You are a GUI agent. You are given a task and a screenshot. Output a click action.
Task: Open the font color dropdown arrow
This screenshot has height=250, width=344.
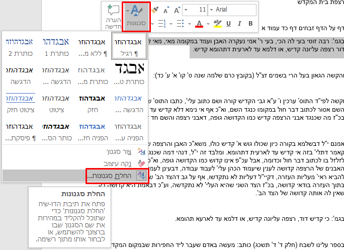point(190,23)
